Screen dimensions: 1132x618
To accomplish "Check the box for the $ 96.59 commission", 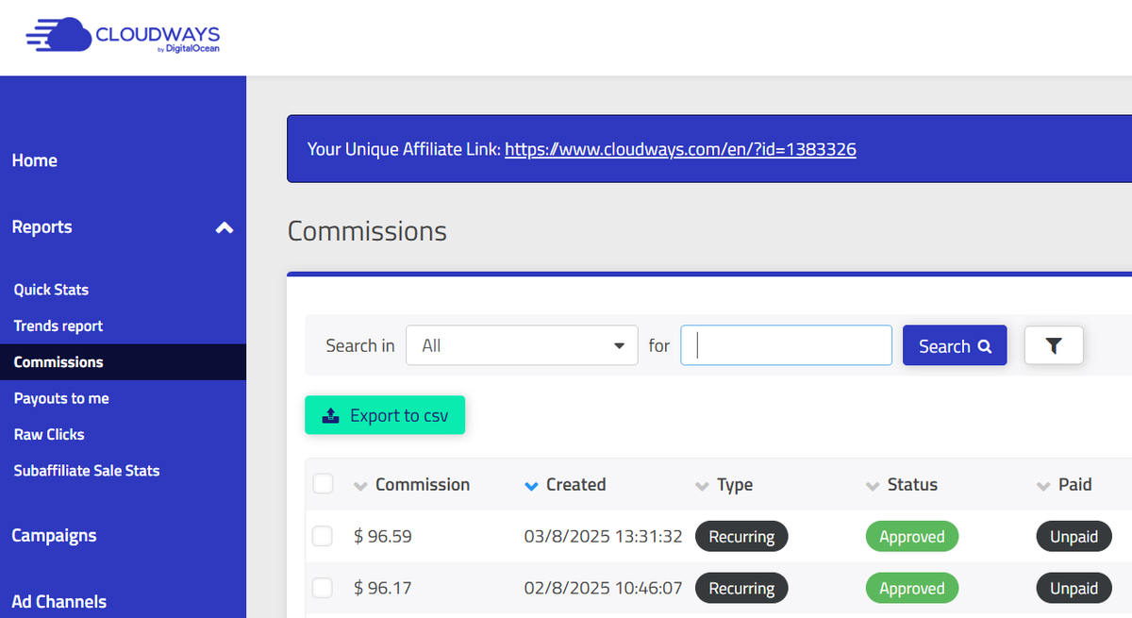I will pos(323,536).
